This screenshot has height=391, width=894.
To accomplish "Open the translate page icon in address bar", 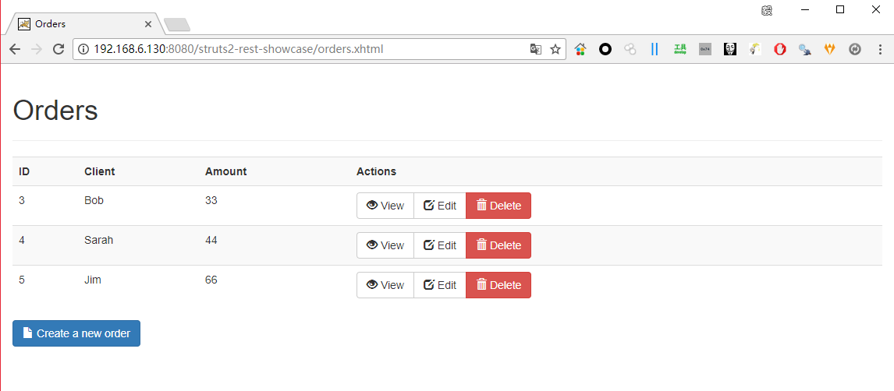I will [535, 50].
